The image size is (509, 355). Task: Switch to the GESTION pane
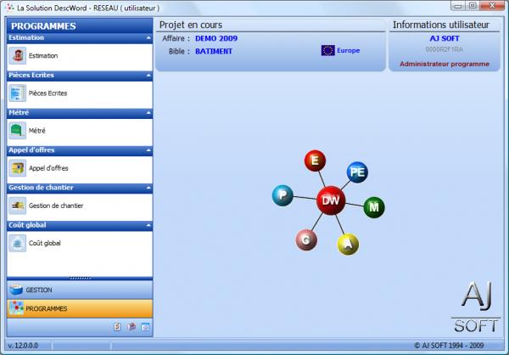click(80, 290)
